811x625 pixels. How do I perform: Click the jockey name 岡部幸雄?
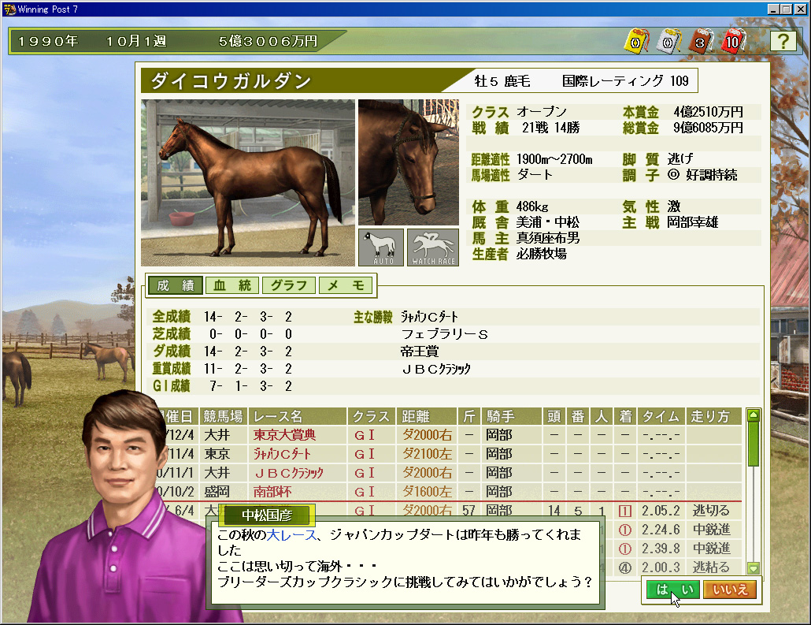click(692, 222)
